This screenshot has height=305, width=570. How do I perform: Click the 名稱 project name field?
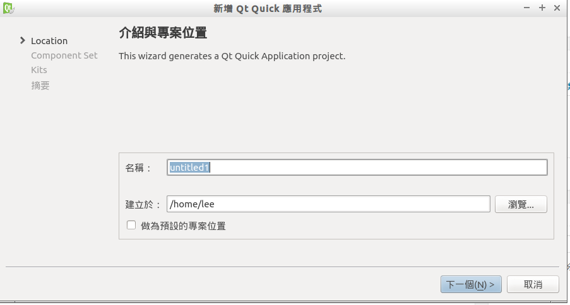357,168
